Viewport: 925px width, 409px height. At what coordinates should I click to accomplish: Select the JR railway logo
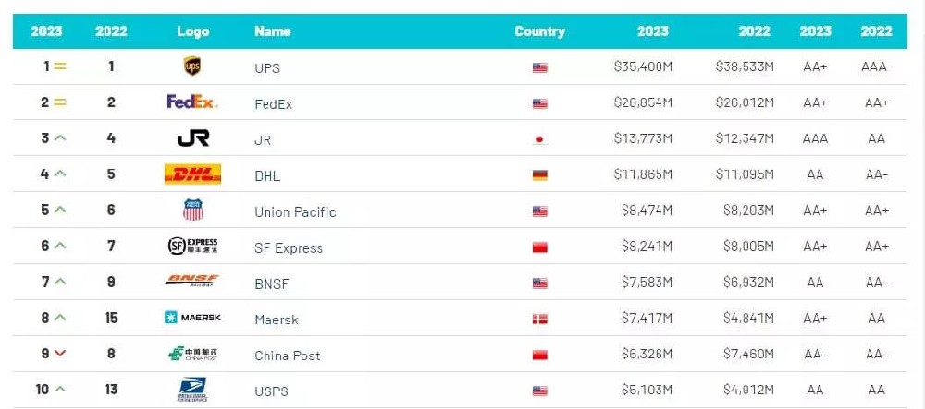pyautogui.click(x=192, y=138)
